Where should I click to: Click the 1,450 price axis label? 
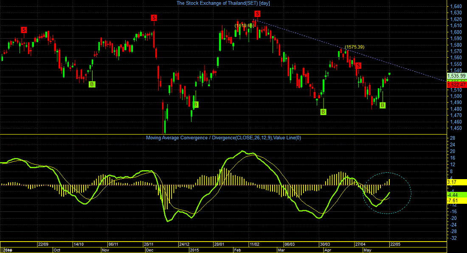pos(456,128)
